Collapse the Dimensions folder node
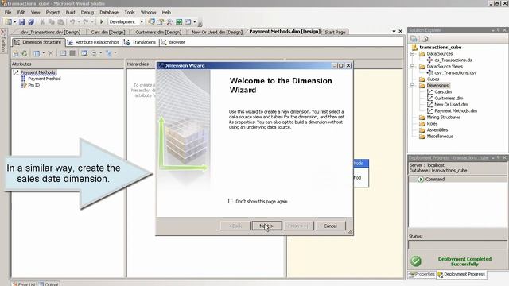The image size is (509, 286). click(x=412, y=86)
